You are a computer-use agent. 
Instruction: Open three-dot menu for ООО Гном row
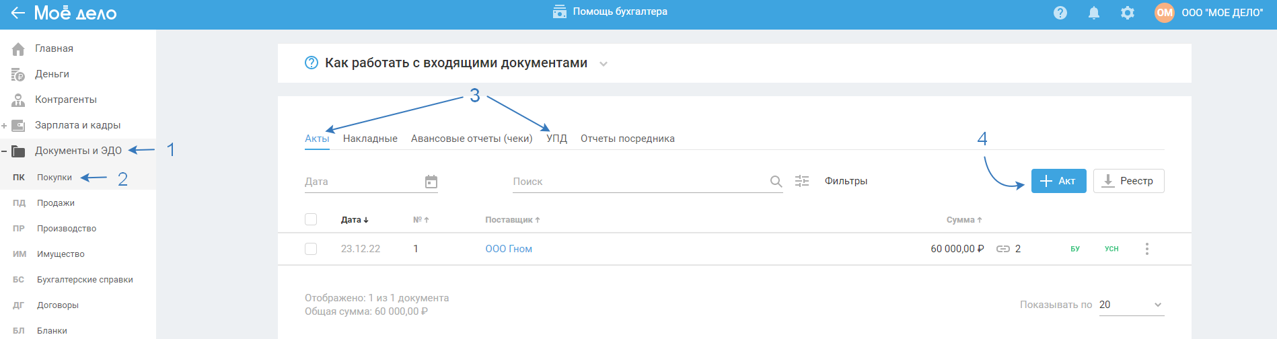click(x=1147, y=249)
